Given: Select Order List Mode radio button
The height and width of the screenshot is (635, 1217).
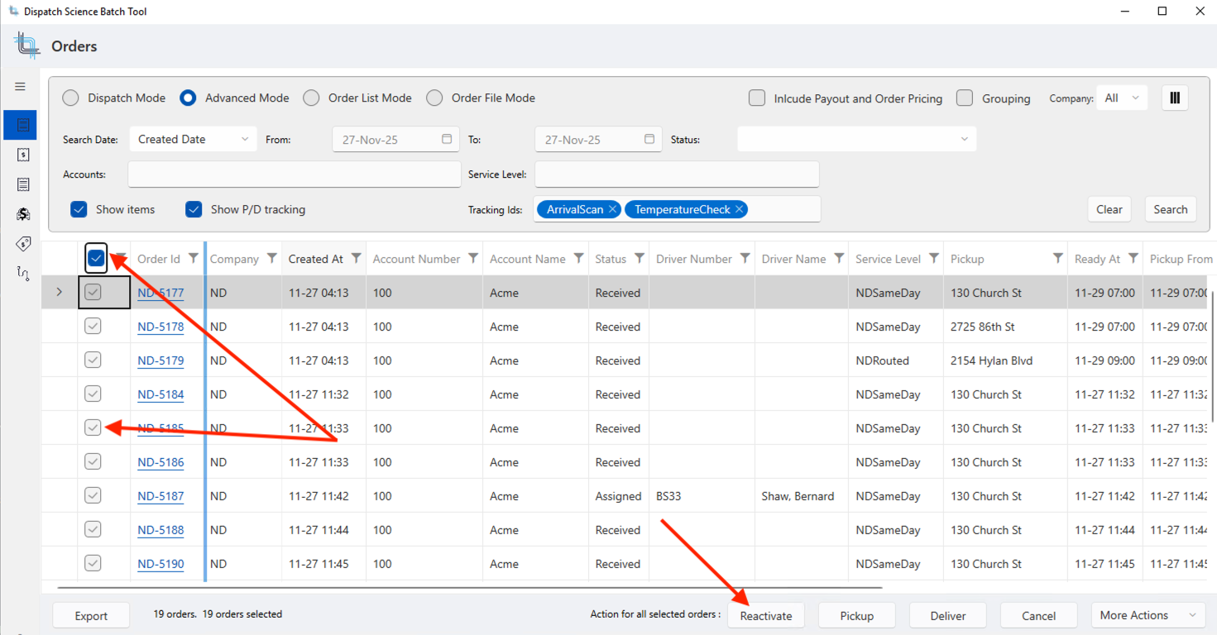Looking at the screenshot, I should click(x=311, y=98).
